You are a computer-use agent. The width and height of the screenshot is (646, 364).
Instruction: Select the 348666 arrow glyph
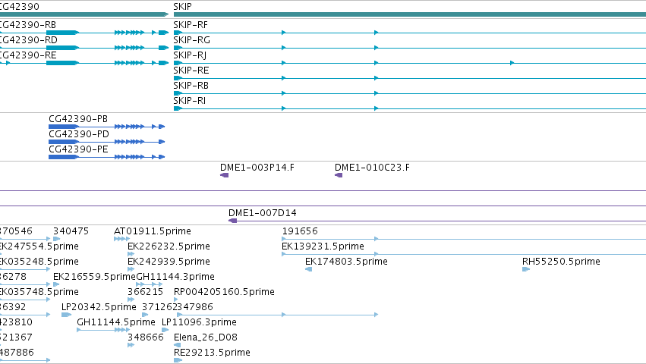pyautogui.click(x=131, y=345)
